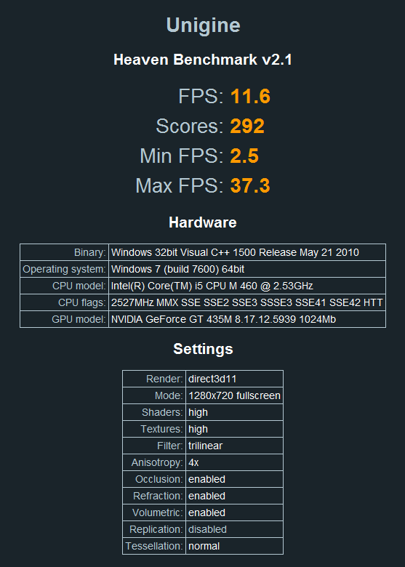Viewport: 405px width, 567px height.
Task: Select the Max FPS value 37.3
Action: click(x=250, y=185)
